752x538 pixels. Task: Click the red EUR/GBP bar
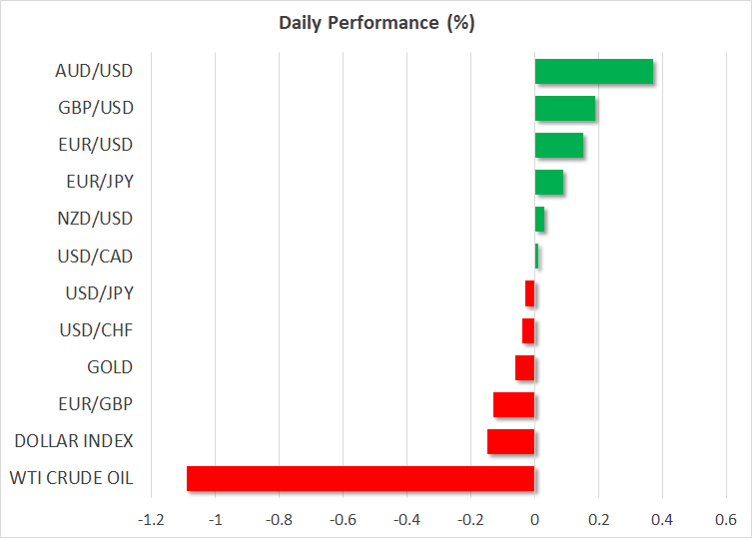514,404
